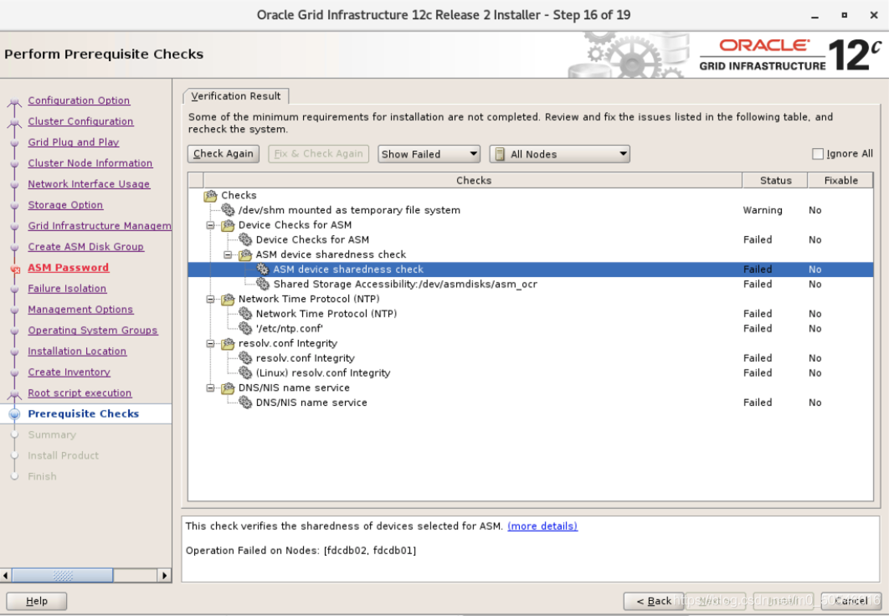Click the sidebar scroll right arrow
This screenshot has width=889, height=616.
pos(164,576)
